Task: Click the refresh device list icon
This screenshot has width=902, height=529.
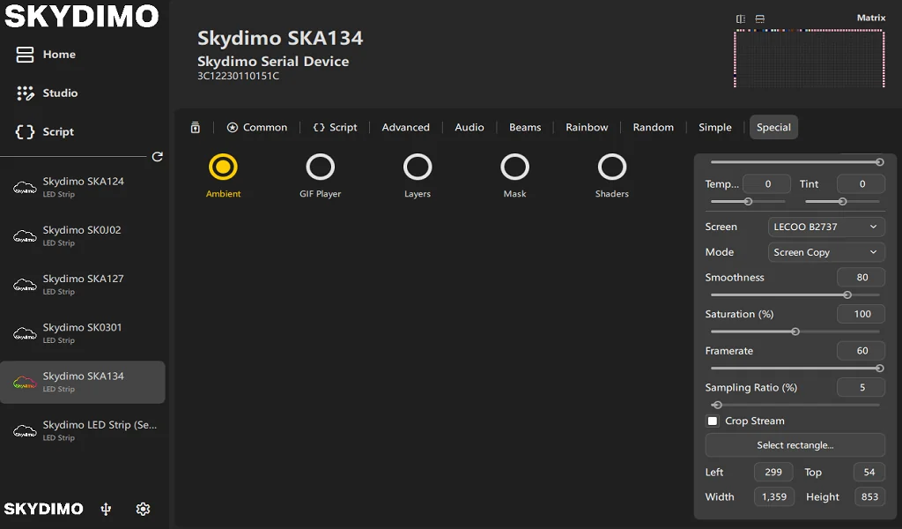Action: [x=157, y=157]
